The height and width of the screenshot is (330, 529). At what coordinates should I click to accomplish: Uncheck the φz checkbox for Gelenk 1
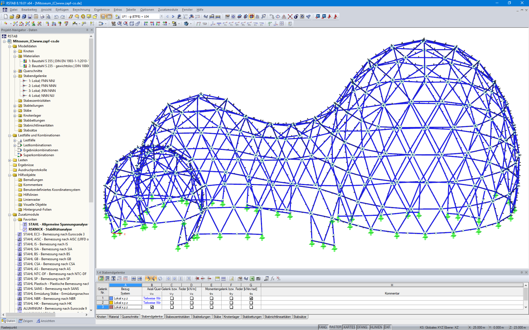click(251, 298)
